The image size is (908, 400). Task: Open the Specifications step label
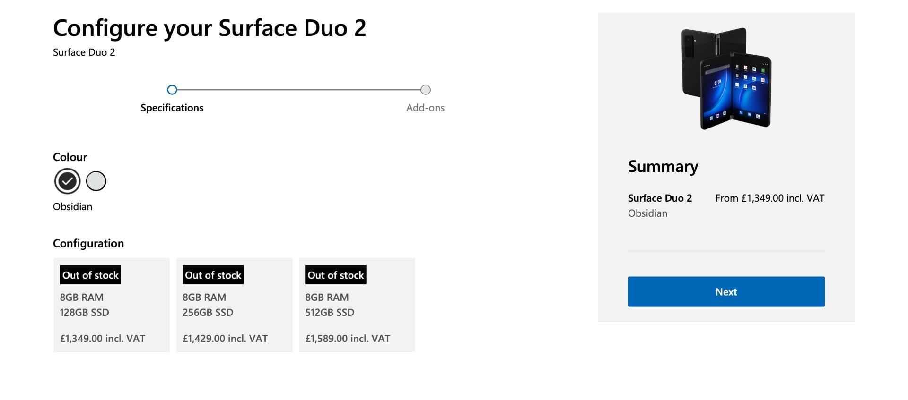172,108
